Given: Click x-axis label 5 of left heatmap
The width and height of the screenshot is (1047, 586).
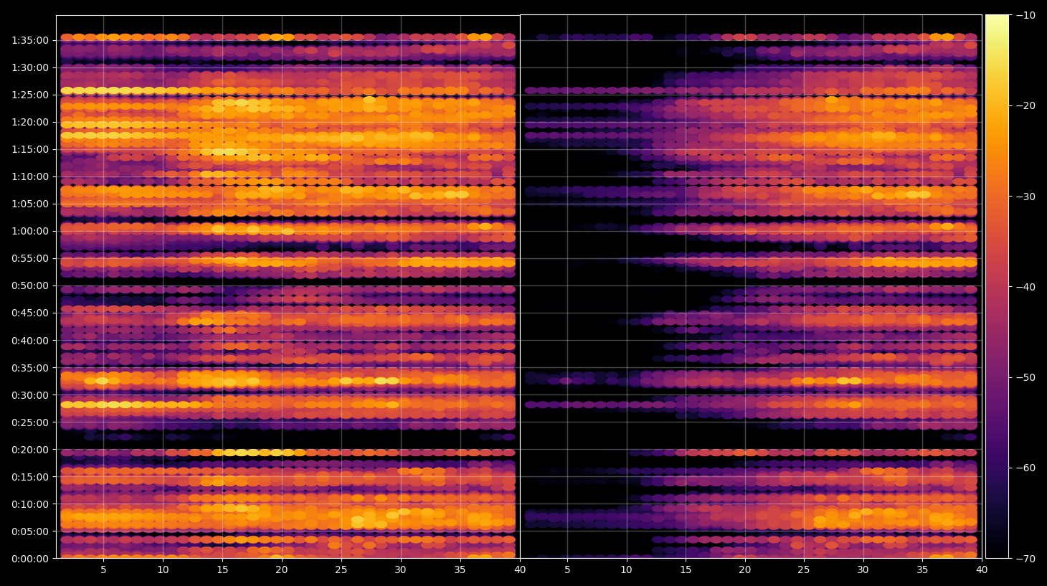Looking at the screenshot, I should 103,570.
